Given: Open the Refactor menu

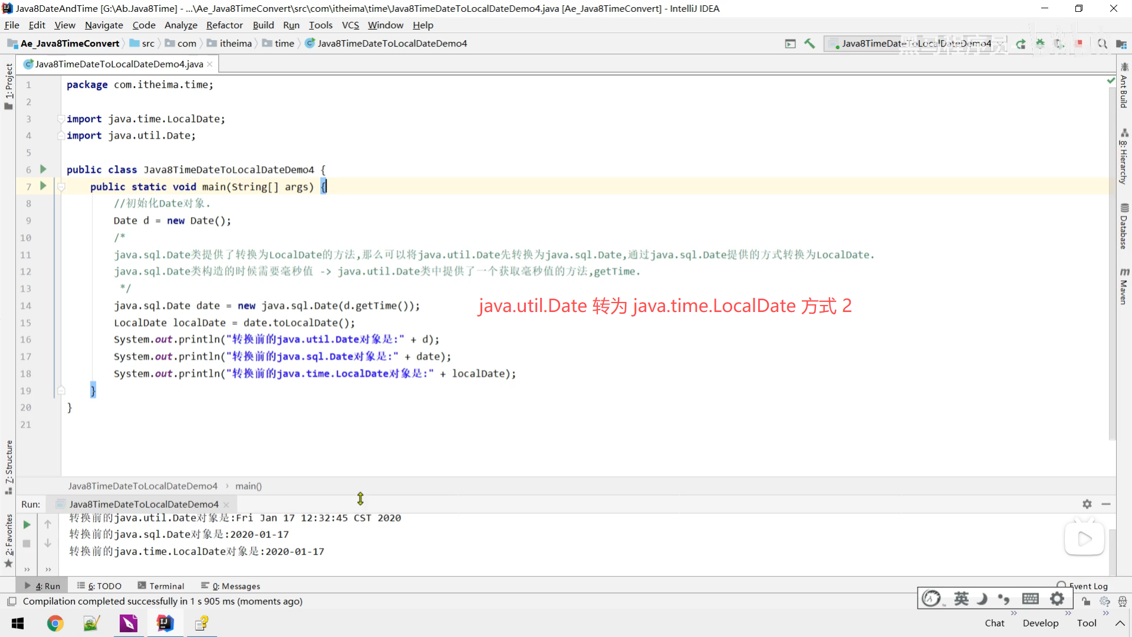Looking at the screenshot, I should tap(224, 25).
